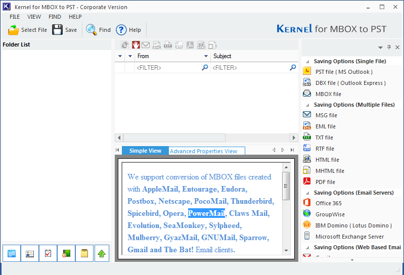Select RTF file saving option
This screenshot has width=404, height=275.
tap(325, 149)
